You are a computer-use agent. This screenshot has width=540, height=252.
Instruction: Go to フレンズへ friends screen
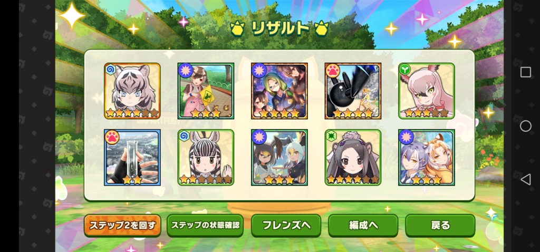click(x=286, y=226)
